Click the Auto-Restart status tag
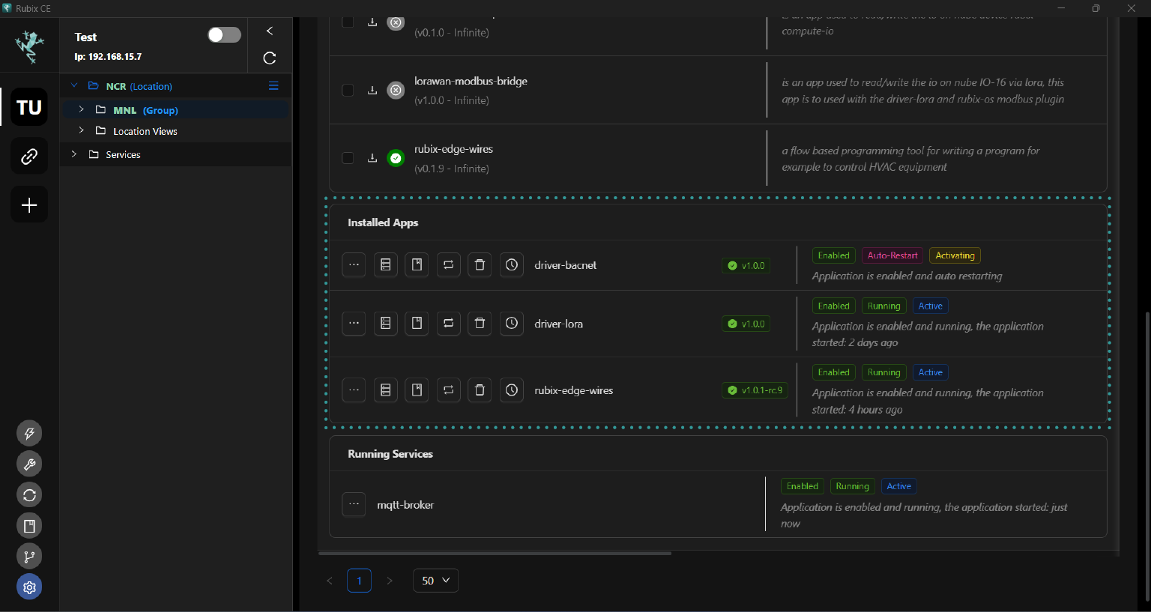The image size is (1151, 612). (x=892, y=255)
